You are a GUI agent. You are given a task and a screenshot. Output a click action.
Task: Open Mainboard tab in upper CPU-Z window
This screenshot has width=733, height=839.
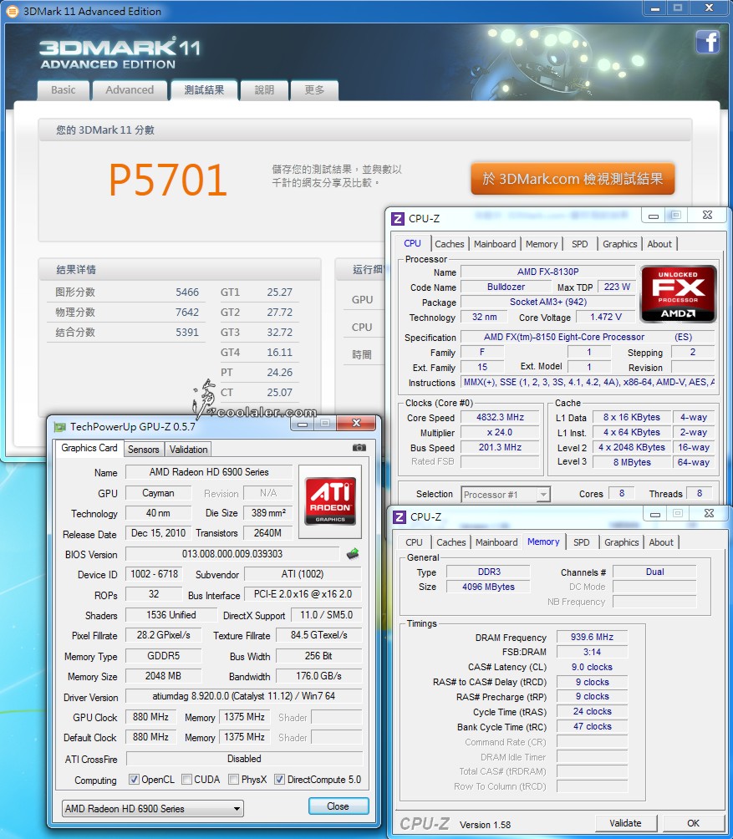click(495, 244)
